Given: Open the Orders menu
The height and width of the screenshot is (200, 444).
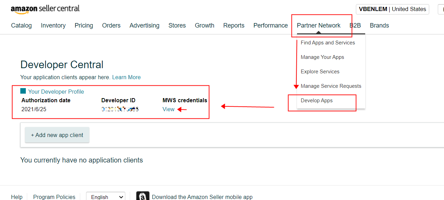Looking at the screenshot, I should [111, 25].
